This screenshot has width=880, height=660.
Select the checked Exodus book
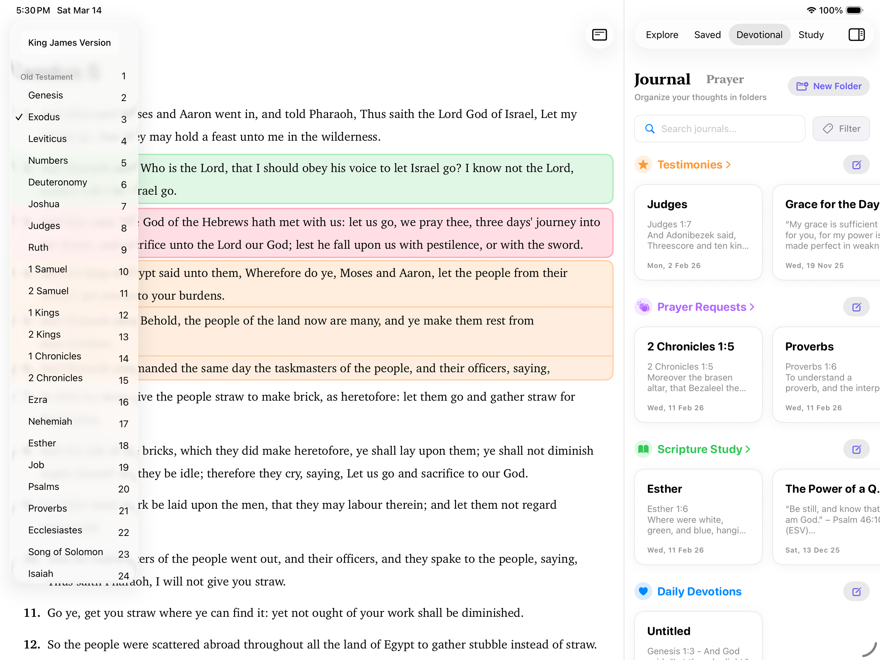point(44,117)
